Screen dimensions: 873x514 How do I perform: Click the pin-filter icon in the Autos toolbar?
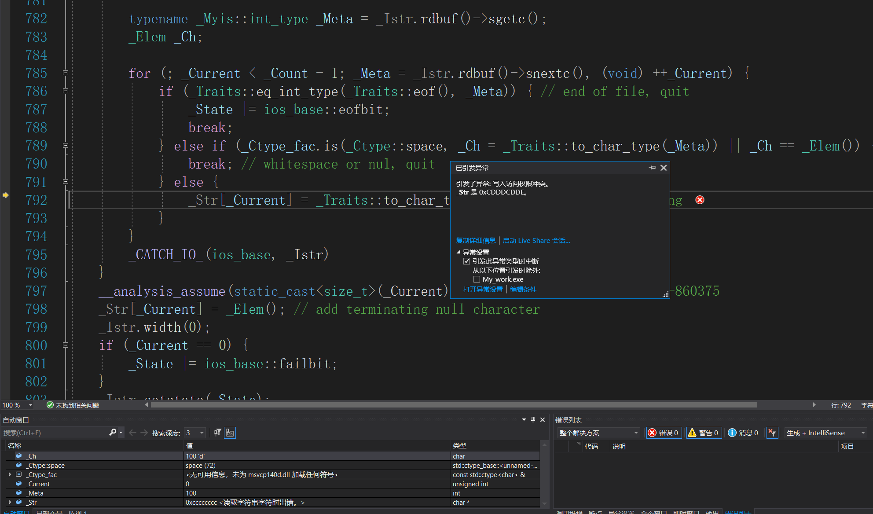pyautogui.click(x=217, y=433)
